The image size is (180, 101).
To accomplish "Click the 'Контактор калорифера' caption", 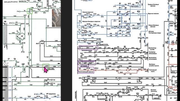I will [x=152, y=53].
